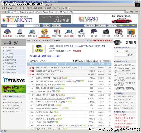
Task: Select the third Iraq war poll option
Action: [x=116, y=78]
